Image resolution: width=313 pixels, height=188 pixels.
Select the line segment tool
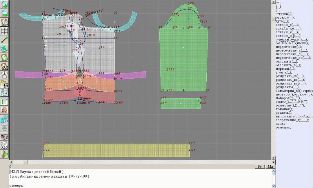click(x=4, y=40)
